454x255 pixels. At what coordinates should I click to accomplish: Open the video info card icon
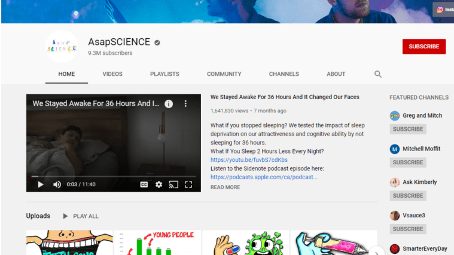click(169, 104)
